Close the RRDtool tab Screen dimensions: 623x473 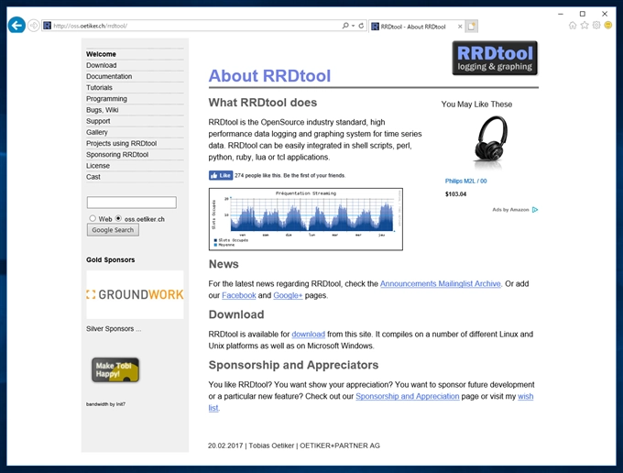pos(460,27)
